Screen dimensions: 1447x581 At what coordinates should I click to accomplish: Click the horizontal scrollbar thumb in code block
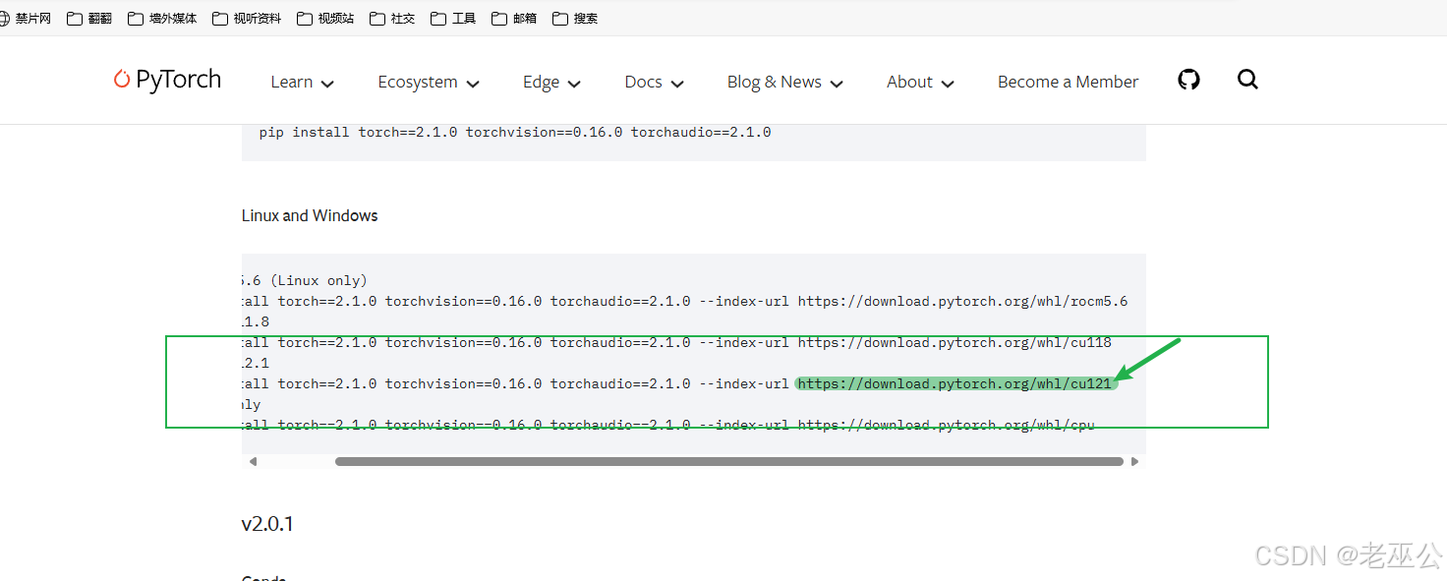click(x=729, y=461)
